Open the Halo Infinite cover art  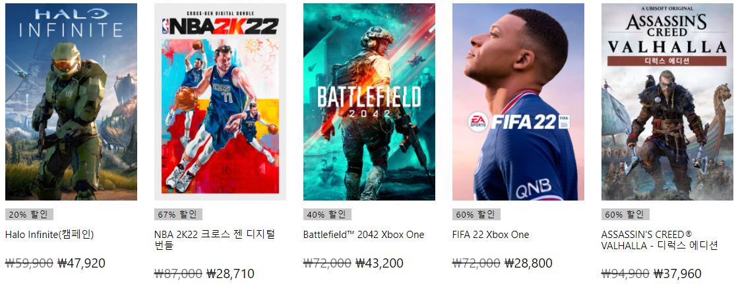71,102
